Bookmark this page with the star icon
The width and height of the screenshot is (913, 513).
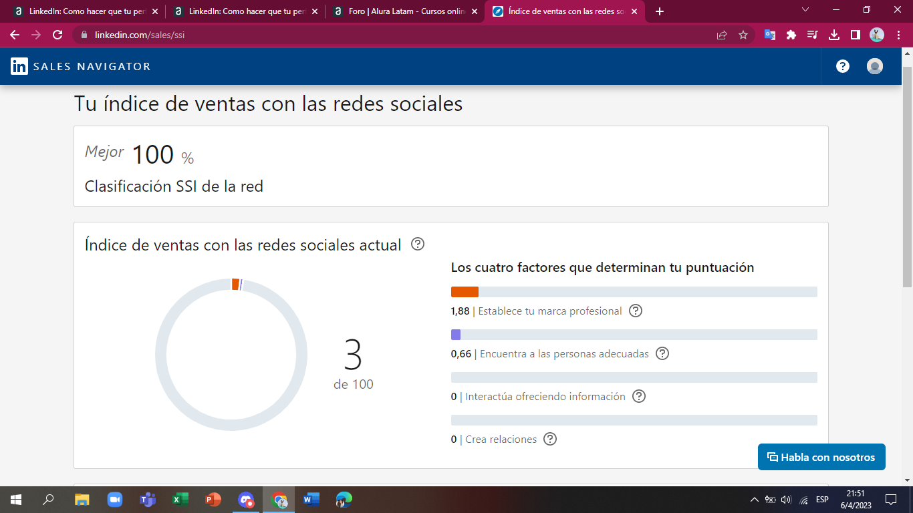743,35
